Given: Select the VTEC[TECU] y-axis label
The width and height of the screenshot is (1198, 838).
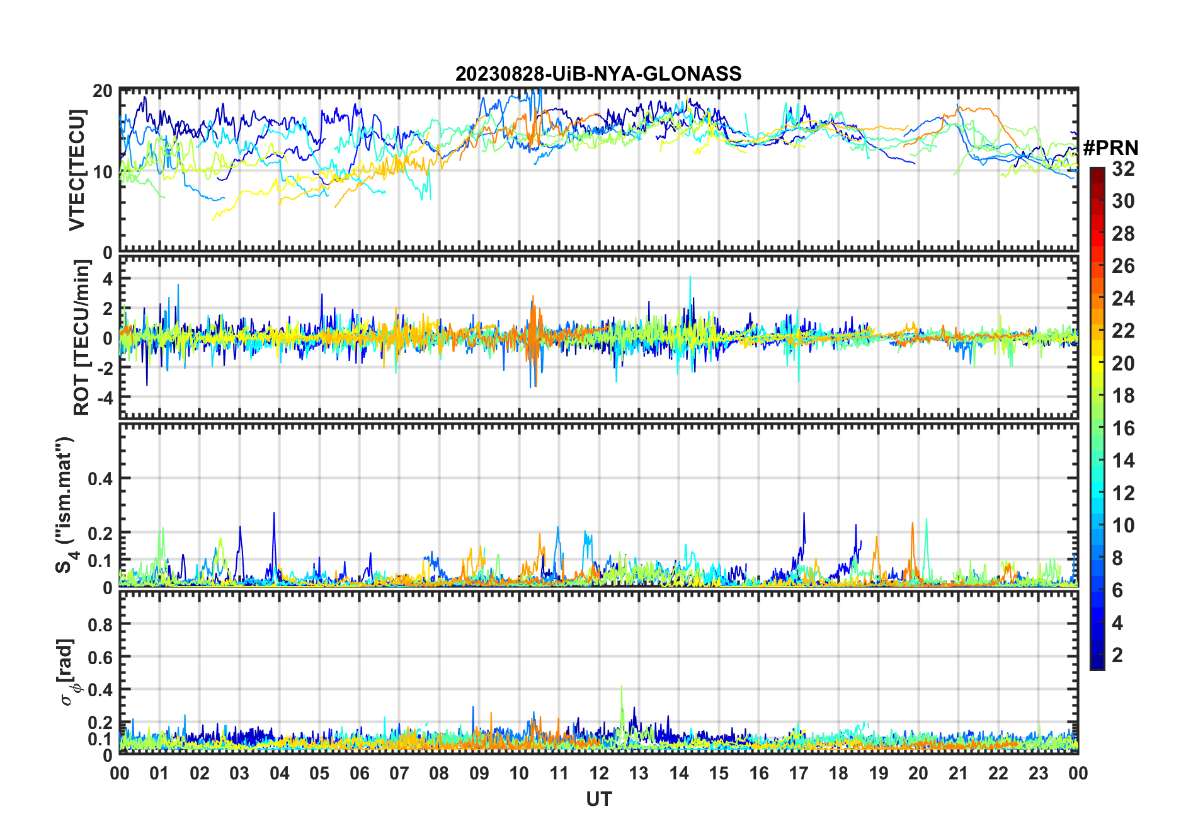Looking at the screenshot, I should (77, 170).
